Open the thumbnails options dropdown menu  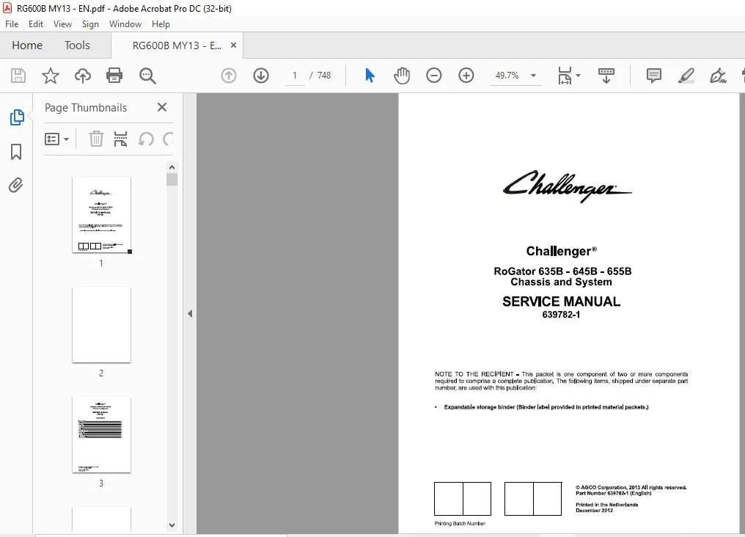(56, 139)
